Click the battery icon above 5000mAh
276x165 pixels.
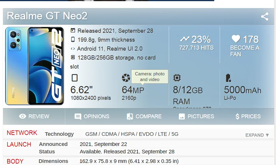coord(228,78)
